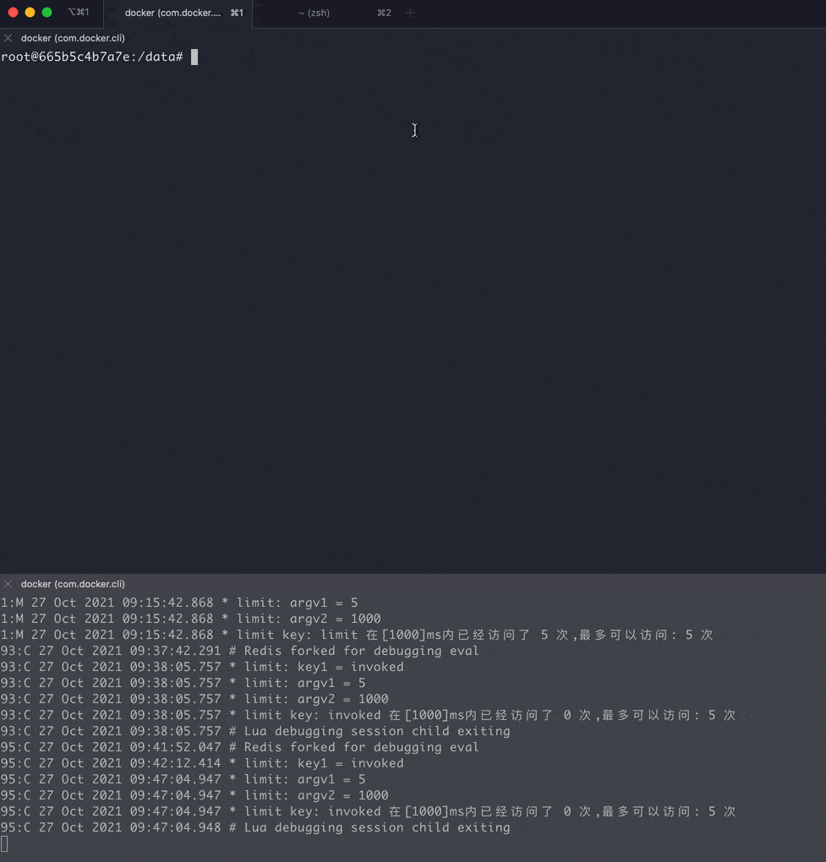Click the 95:C line 'limit key: invoked' at 09:47:04.947

point(369,811)
